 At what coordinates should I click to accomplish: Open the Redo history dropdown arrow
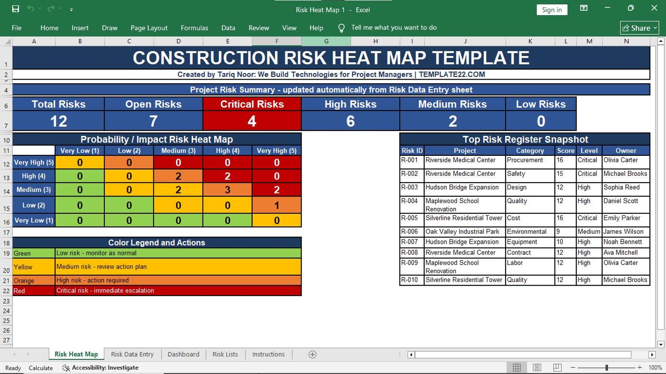[60, 9]
